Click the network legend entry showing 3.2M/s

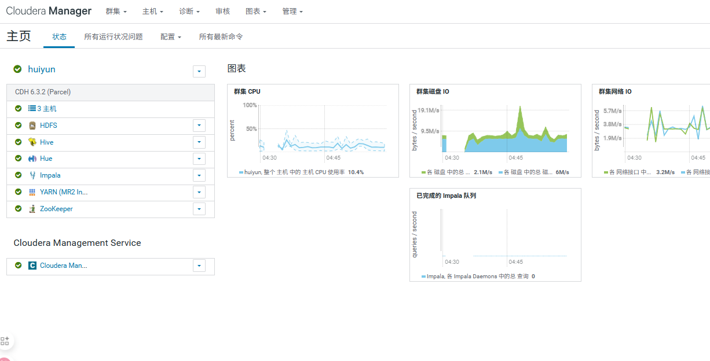point(639,172)
